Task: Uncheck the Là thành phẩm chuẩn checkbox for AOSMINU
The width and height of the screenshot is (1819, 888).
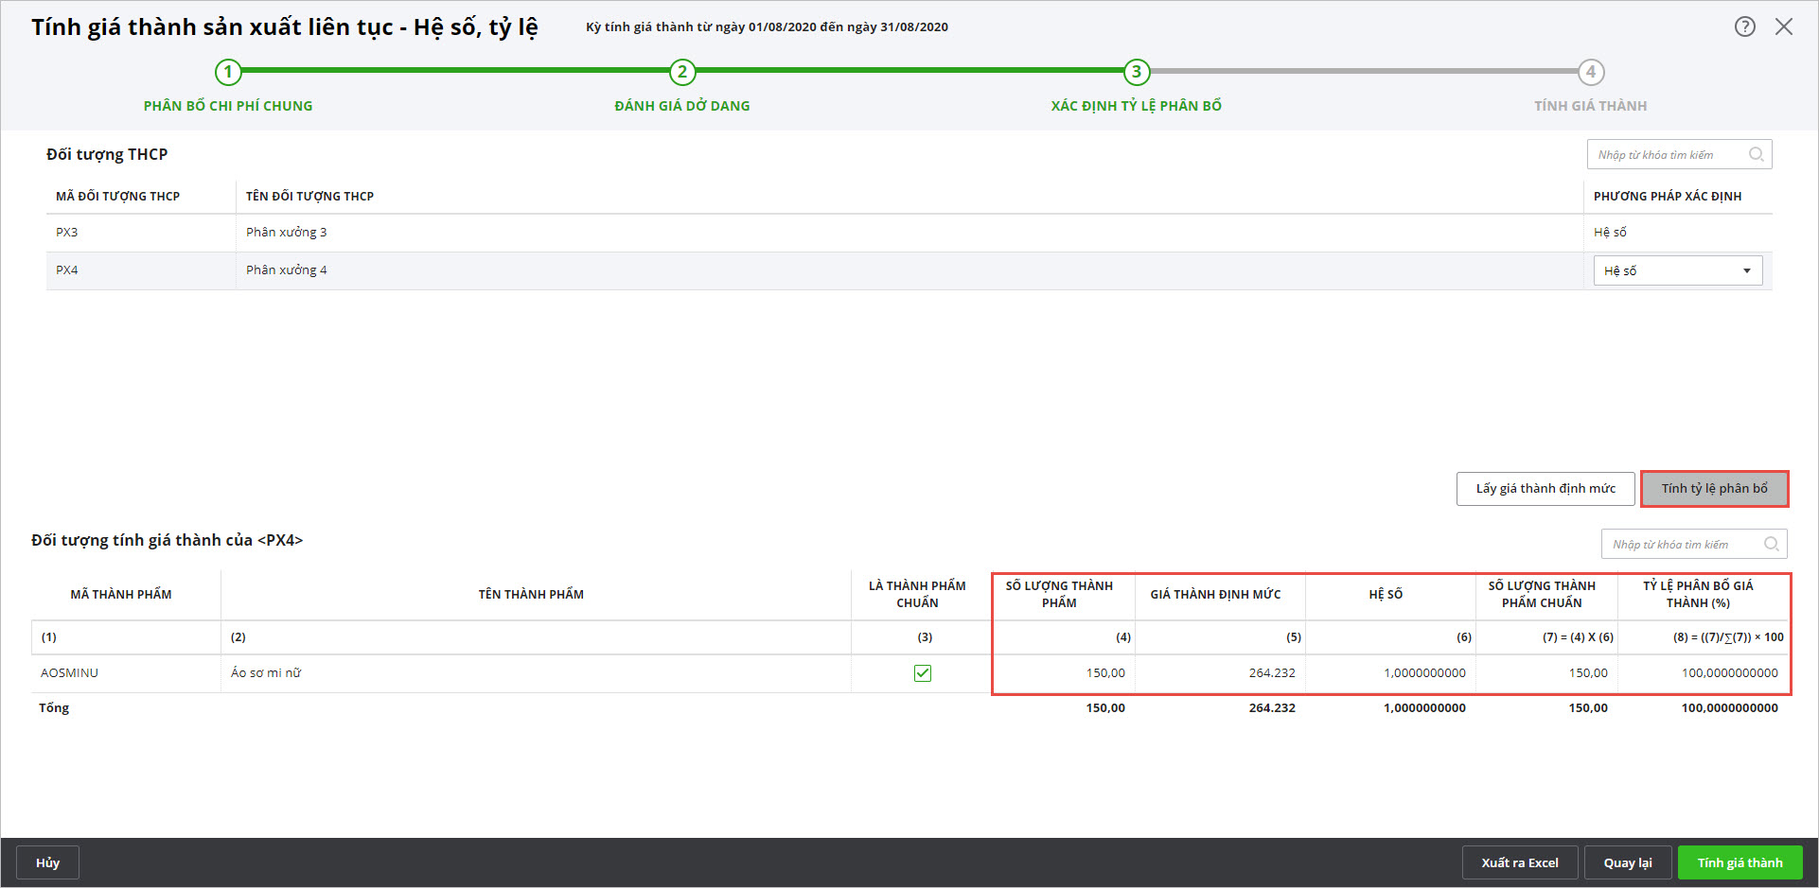Action: tap(923, 673)
